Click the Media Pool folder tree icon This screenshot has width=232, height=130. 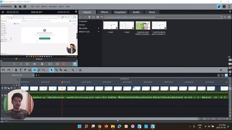tap(90, 17)
